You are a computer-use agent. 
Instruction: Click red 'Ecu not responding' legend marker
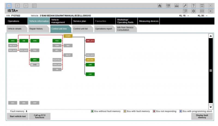[x=154, y=111]
